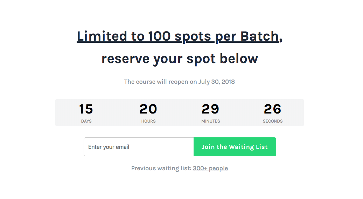363x199 pixels.
Task: Click the 26 seconds countdown number
Action: (272, 109)
